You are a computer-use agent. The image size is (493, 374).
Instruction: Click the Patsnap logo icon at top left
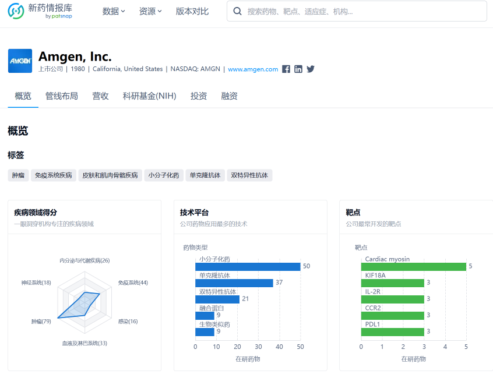16,11
